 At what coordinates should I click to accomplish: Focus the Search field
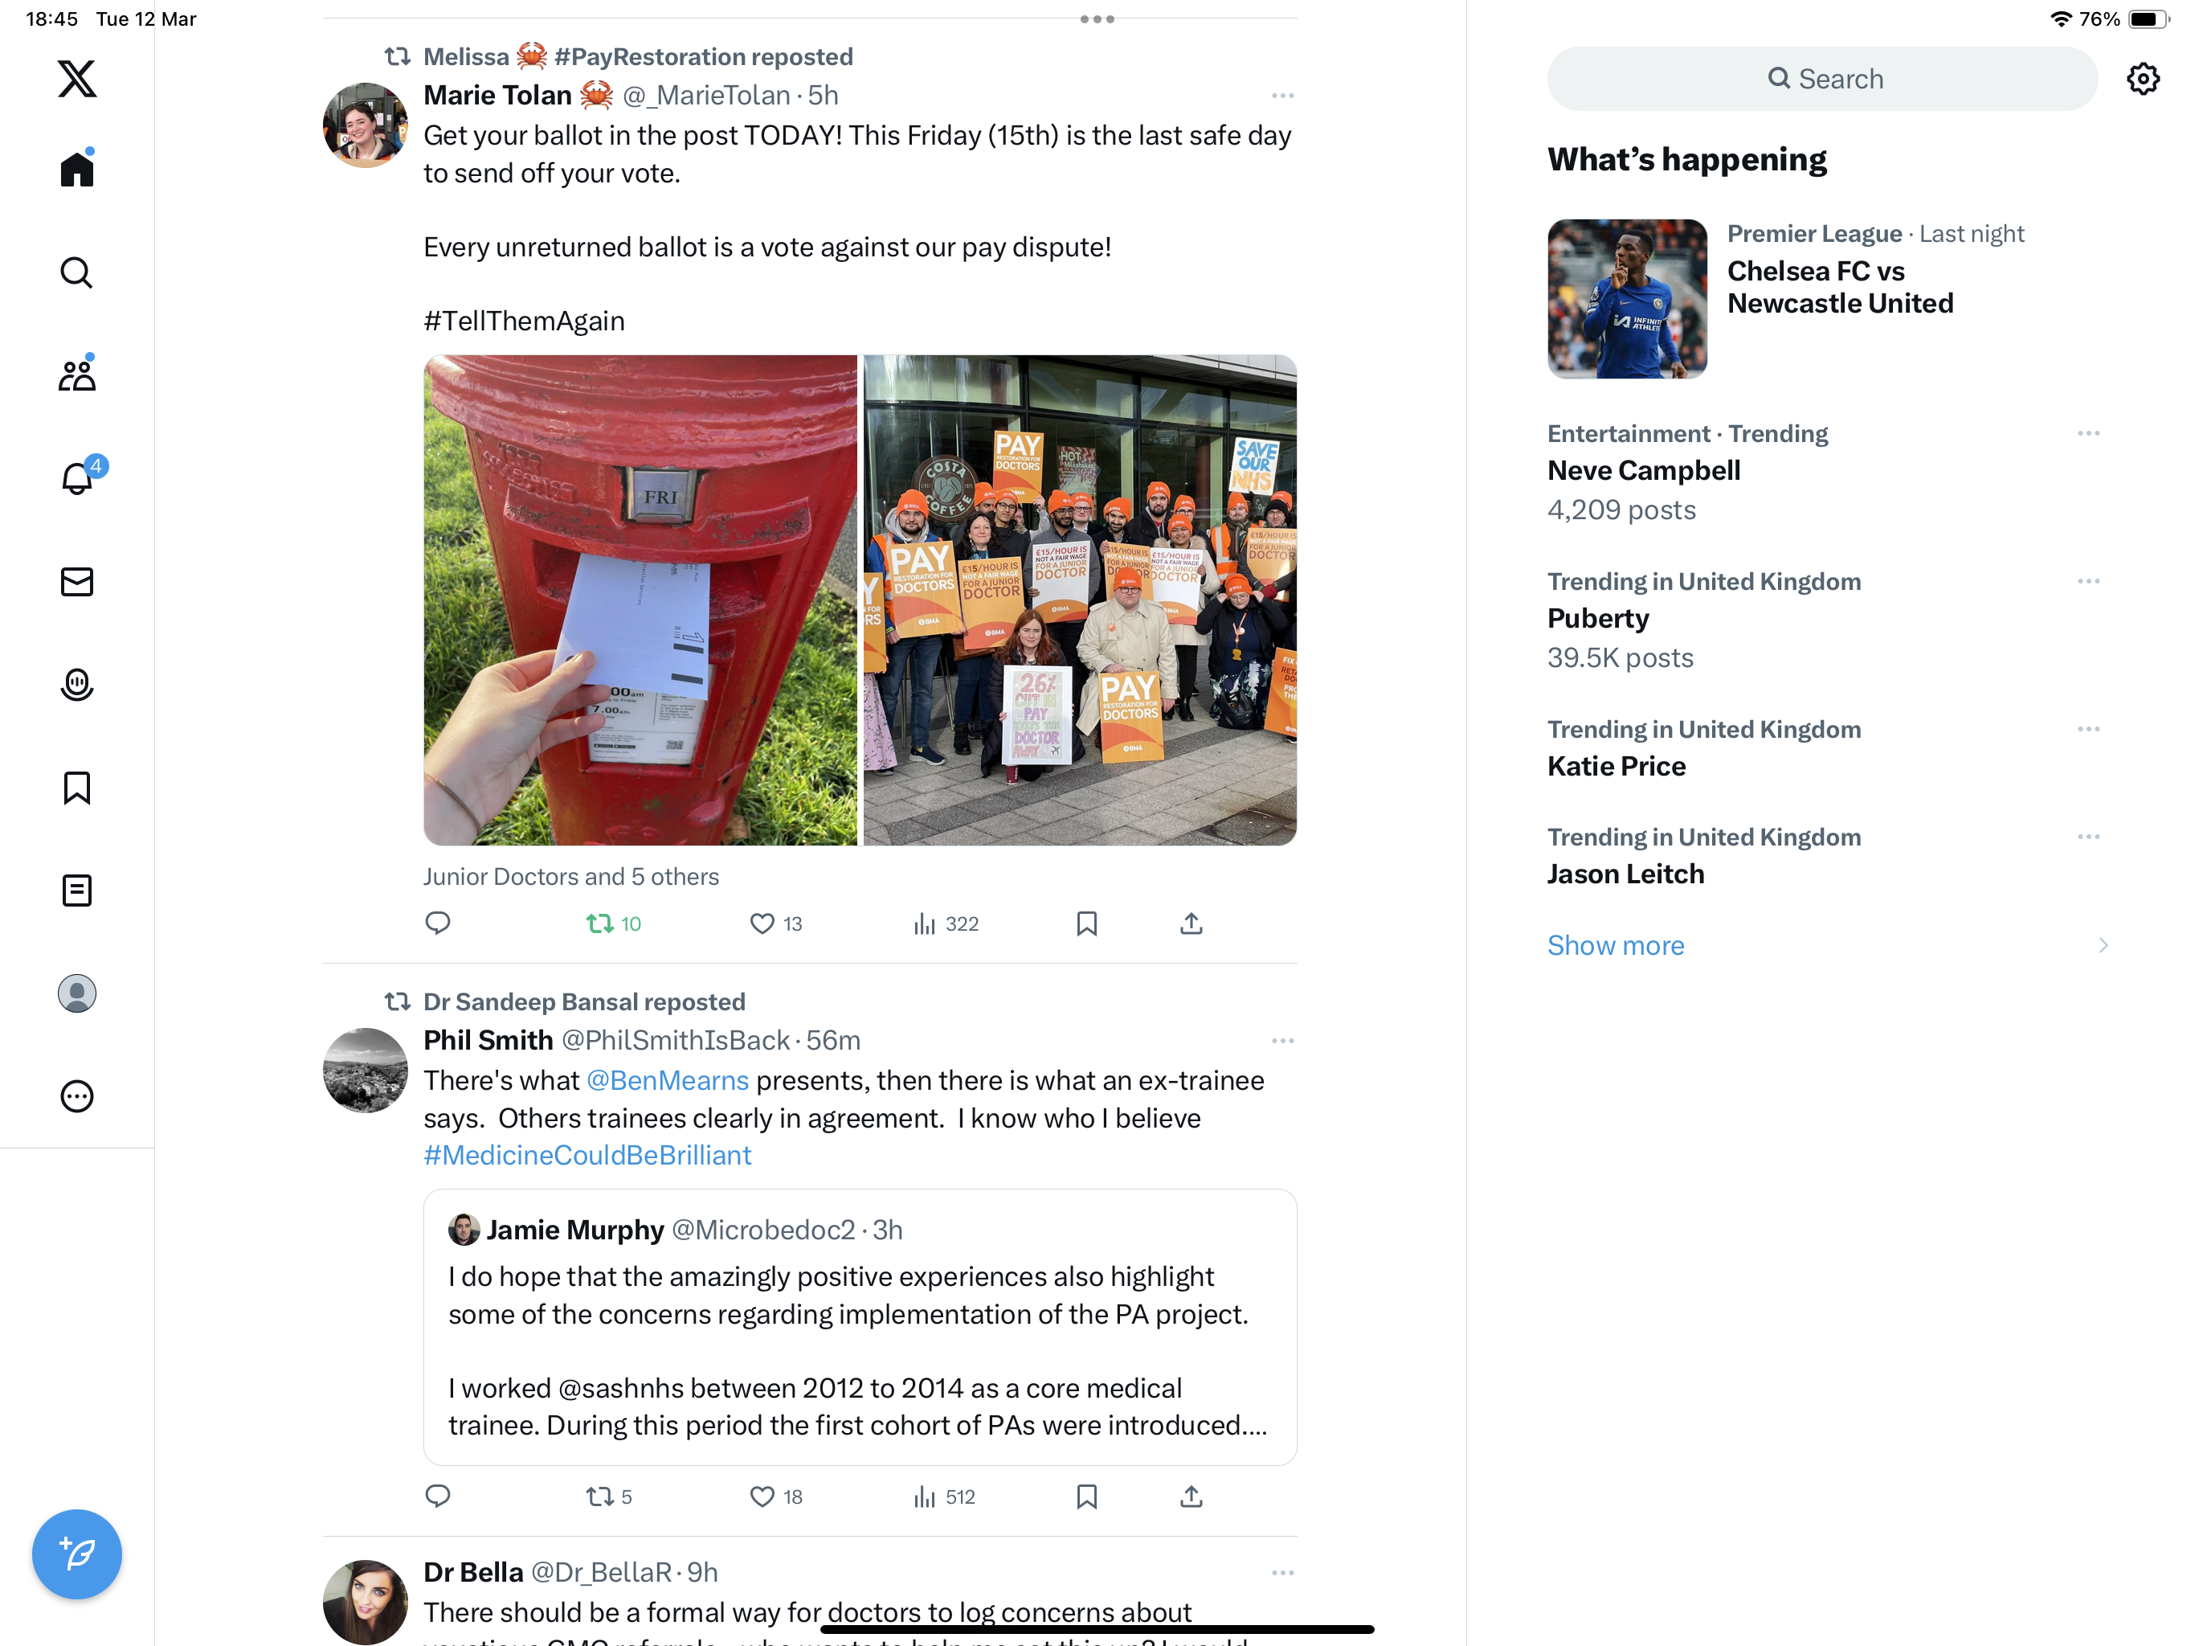[x=1822, y=79]
